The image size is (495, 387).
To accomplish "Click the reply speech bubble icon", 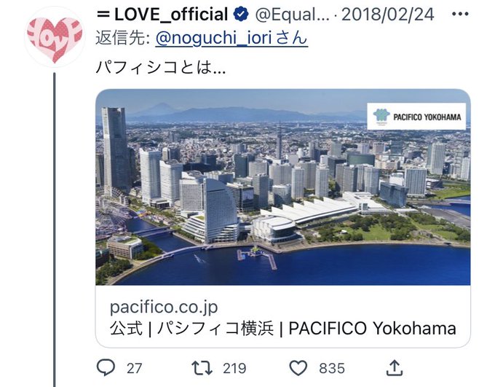I will click(106, 368).
